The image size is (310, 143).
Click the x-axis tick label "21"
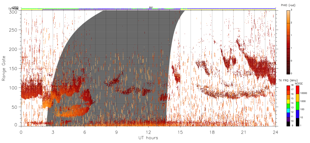click(x=244, y=132)
